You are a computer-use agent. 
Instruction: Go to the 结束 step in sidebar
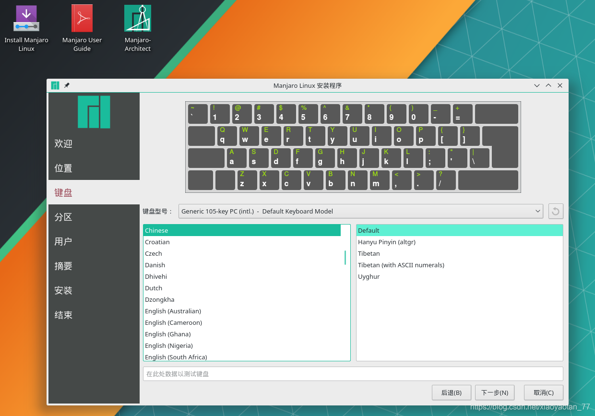click(94, 315)
